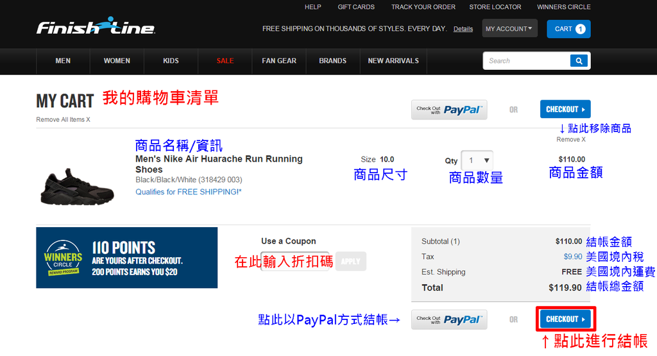This screenshot has width=657, height=356.
Task: Go to GIFT CARDS page
Action: pos(356,7)
